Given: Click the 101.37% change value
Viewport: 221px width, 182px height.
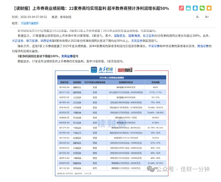Looking at the screenshot, I should point(155,97).
